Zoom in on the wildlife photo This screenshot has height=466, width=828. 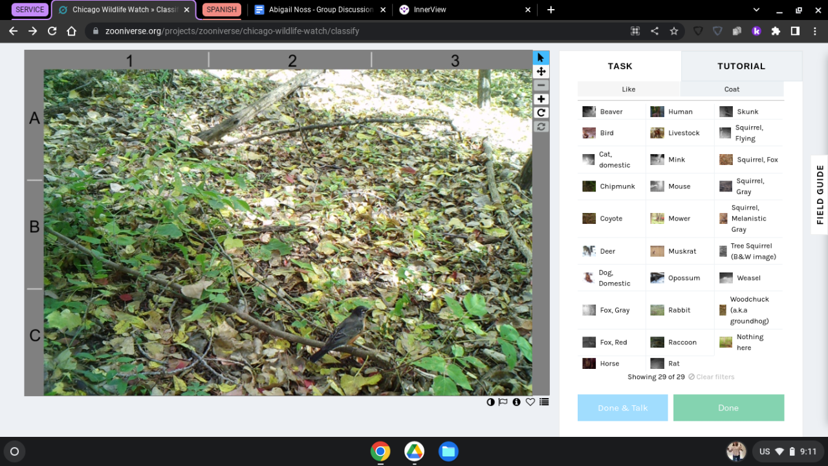pos(541,99)
